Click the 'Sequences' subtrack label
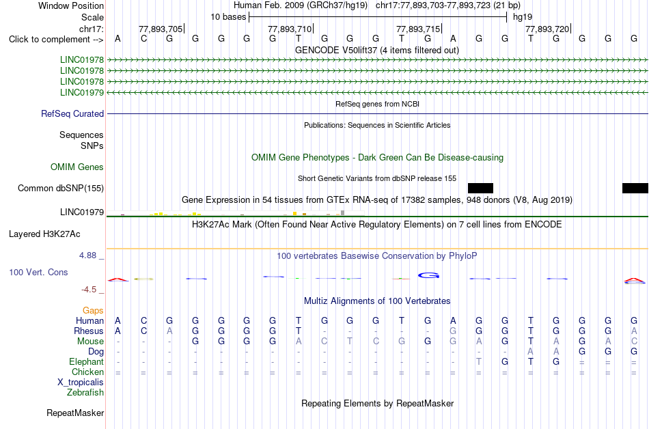649x429 pixels. click(81, 135)
